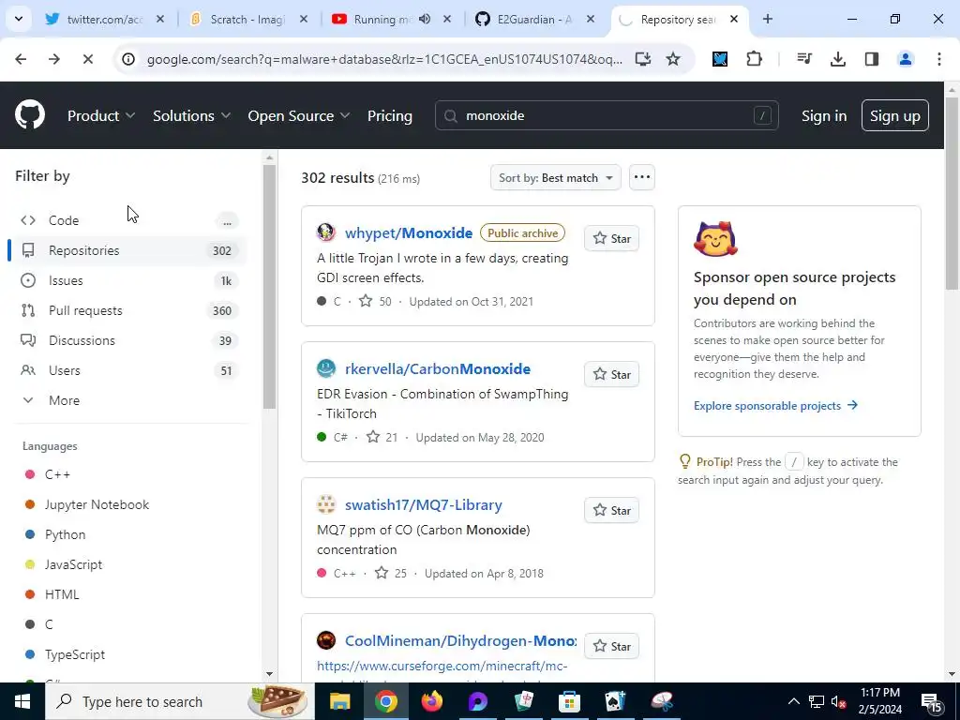The height and width of the screenshot is (720, 960).
Task: Open the Extensions puzzle icon
Action: click(755, 59)
